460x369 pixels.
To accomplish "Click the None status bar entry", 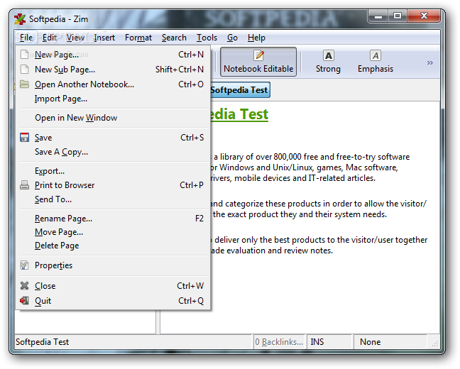I will (371, 342).
